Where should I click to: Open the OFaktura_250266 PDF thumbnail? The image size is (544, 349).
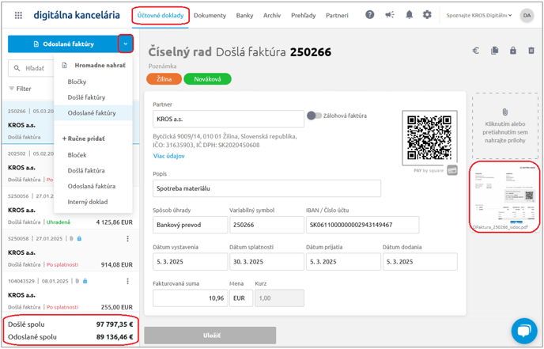coord(504,196)
